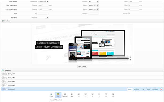Select the H6 heading type icon
Image resolution: width=164 pixels, height=102 pixels.
pyautogui.click(x=113, y=95)
